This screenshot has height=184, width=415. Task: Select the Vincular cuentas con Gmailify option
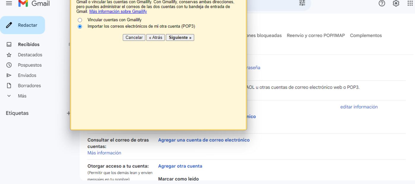point(79,20)
